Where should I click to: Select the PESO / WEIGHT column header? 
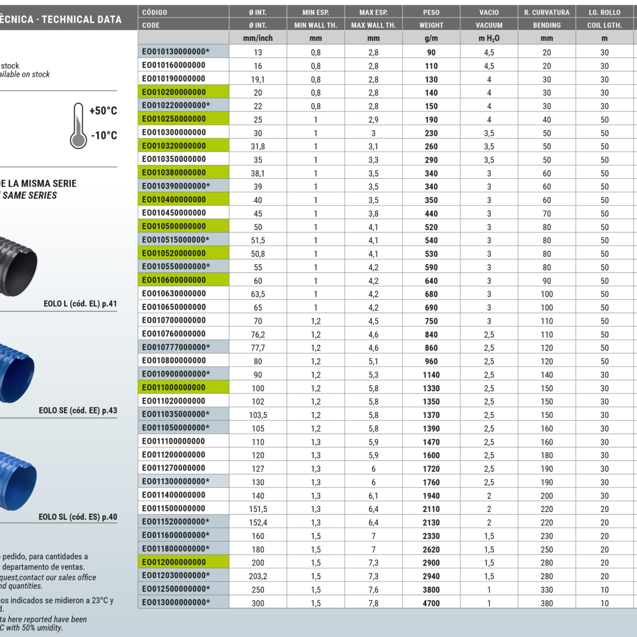pyautogui.click(x=431, y=18)
